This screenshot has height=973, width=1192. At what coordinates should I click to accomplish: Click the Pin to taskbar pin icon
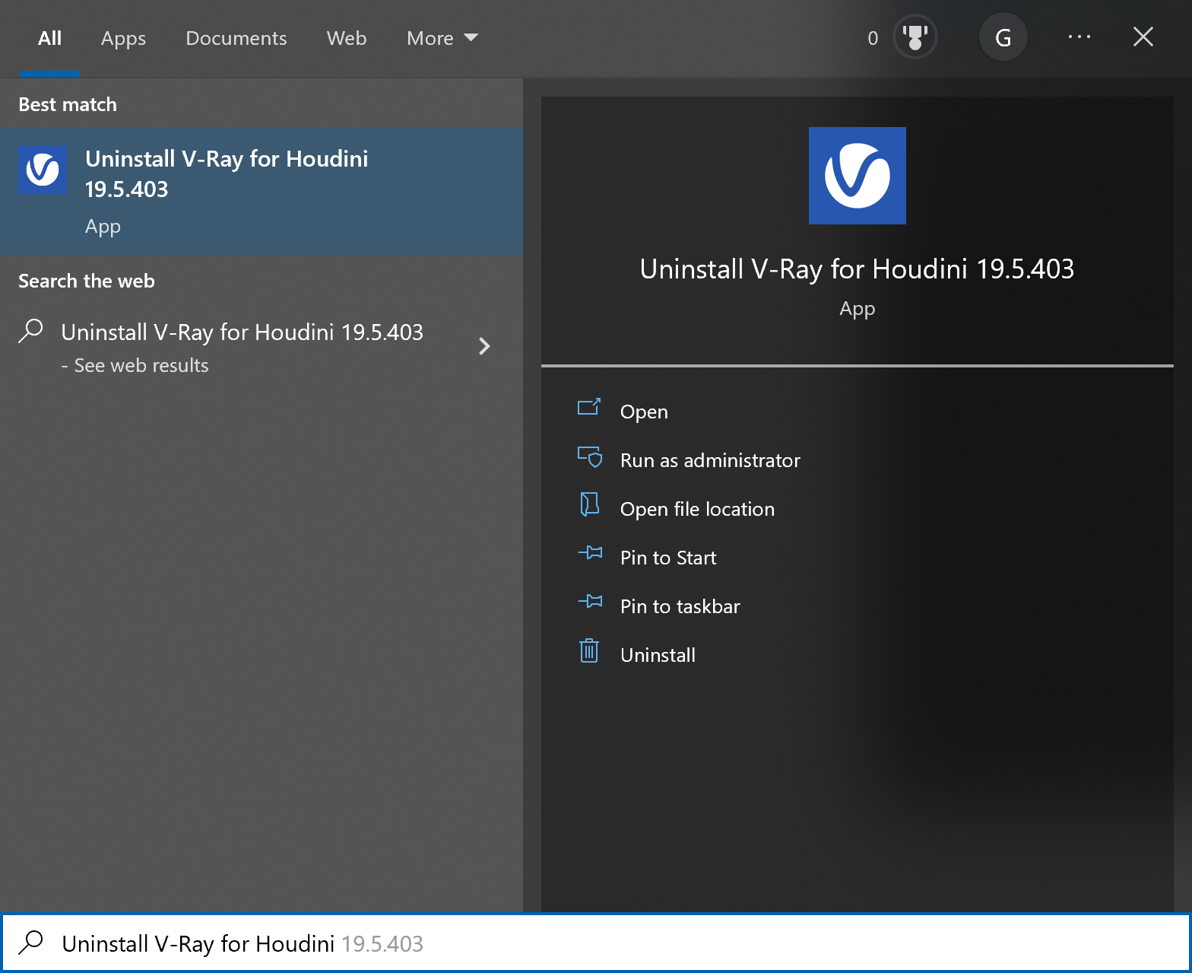590,601
